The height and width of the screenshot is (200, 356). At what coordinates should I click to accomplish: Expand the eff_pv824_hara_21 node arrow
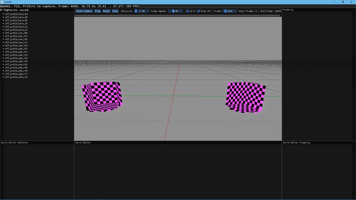pyautogui.click(x=3, y=30)
